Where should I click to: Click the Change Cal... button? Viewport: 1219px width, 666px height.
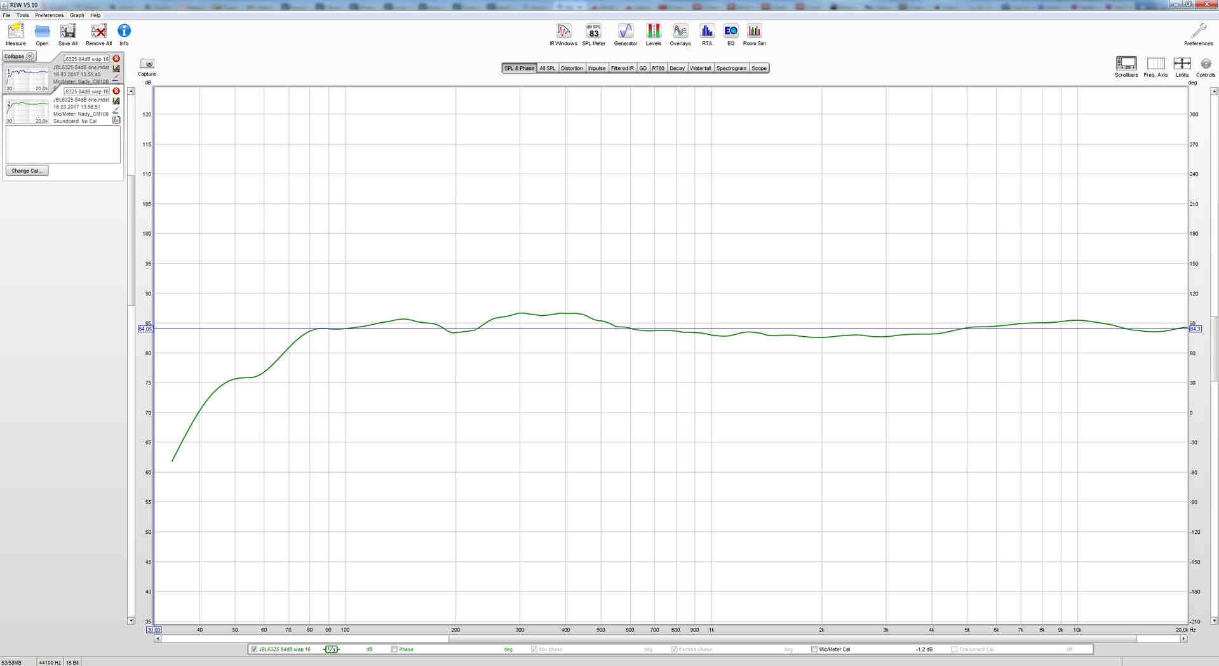tap(27, 170)
